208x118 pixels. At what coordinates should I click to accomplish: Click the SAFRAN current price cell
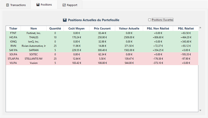(102, 50)
